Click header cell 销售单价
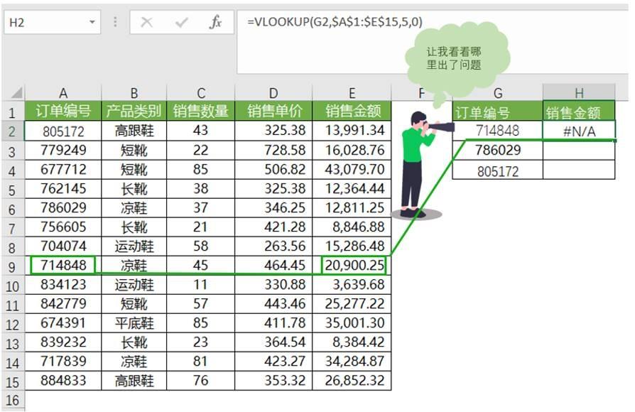This screenshot has height=412, width=635. coord(273,111)
